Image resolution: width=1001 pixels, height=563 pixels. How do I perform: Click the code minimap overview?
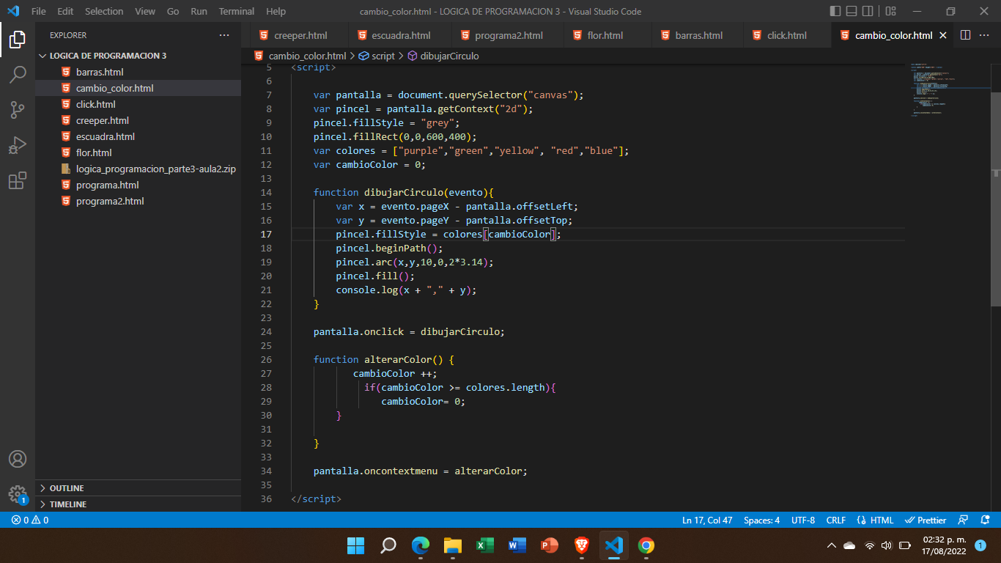pyautogui.click(x=949, y=89)
